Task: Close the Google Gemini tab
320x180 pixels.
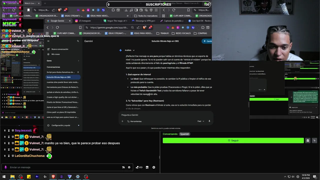Action: click(70, 21)
